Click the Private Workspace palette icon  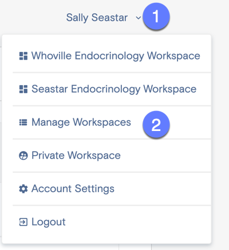[x=23, y=156]
